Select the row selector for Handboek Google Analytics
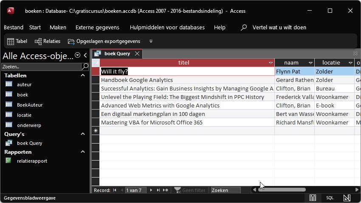Image resolution: width=361 pixels, height=203 pixels. click(96, 80)
